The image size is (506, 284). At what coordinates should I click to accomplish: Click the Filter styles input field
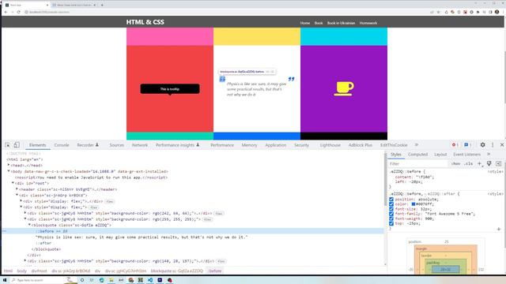[x=418, y=164]
